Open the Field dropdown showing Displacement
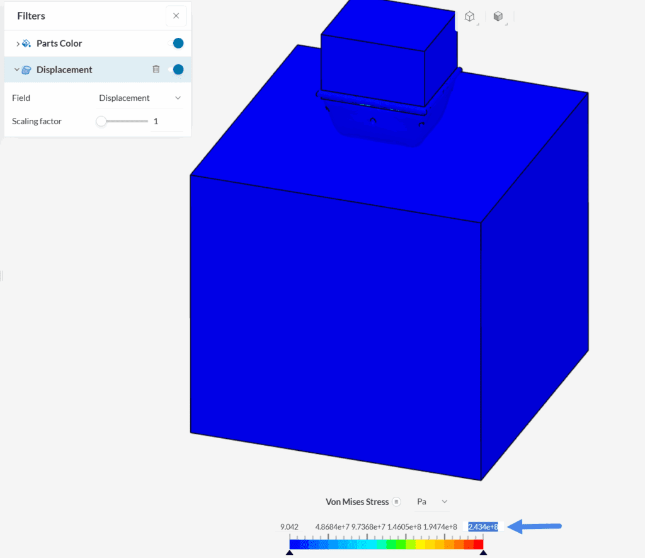The height and width of the screenshot is (558, 645). (x=140, y=98)
